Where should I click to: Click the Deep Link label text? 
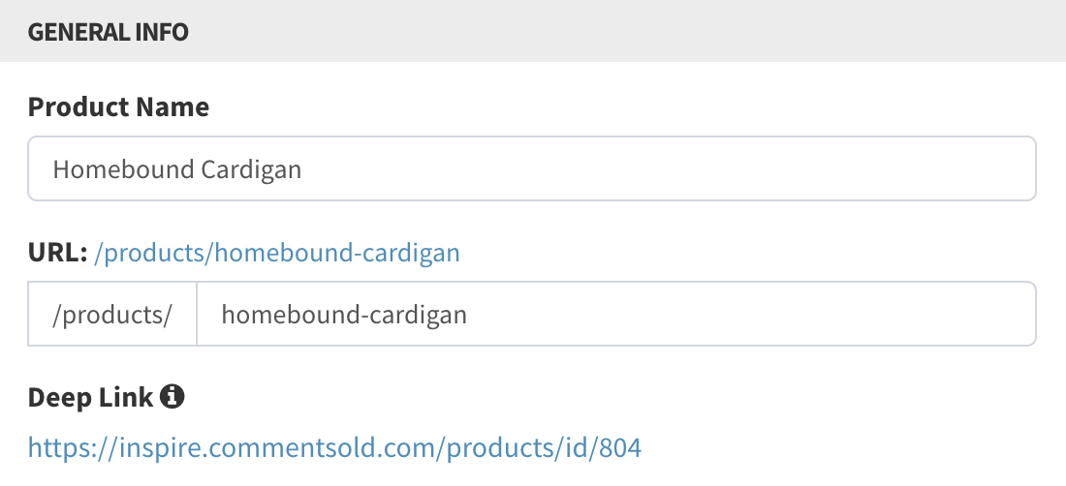(x=90, y=397)
